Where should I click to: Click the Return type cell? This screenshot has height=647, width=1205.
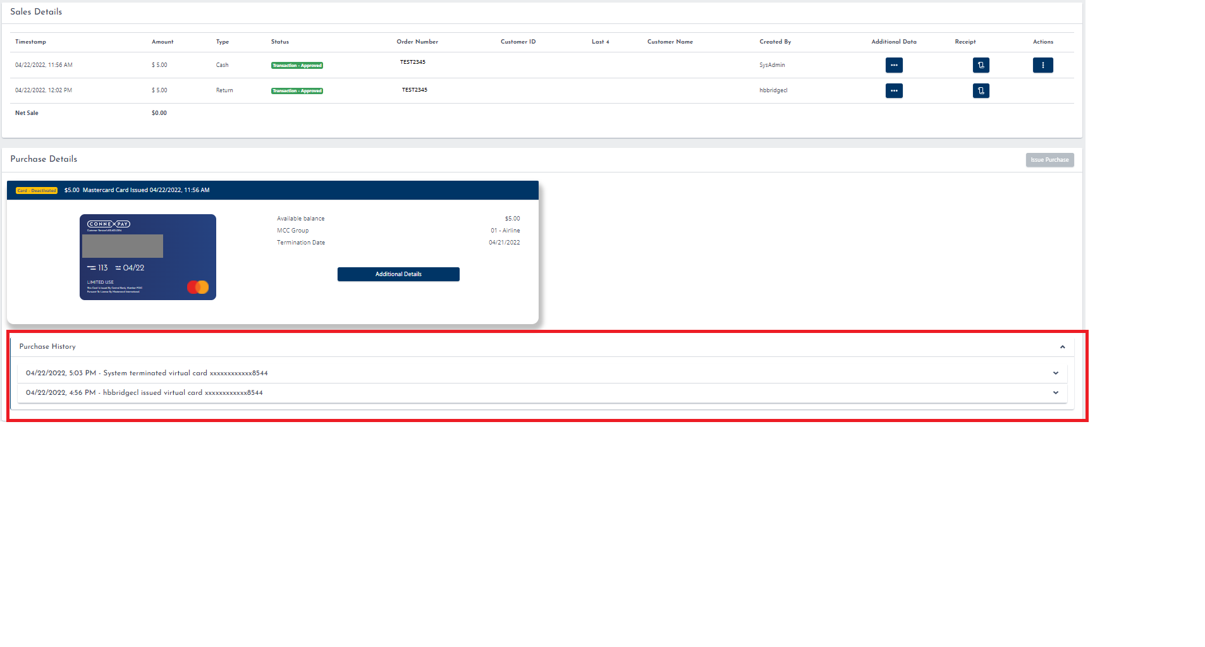pos(224,90)
